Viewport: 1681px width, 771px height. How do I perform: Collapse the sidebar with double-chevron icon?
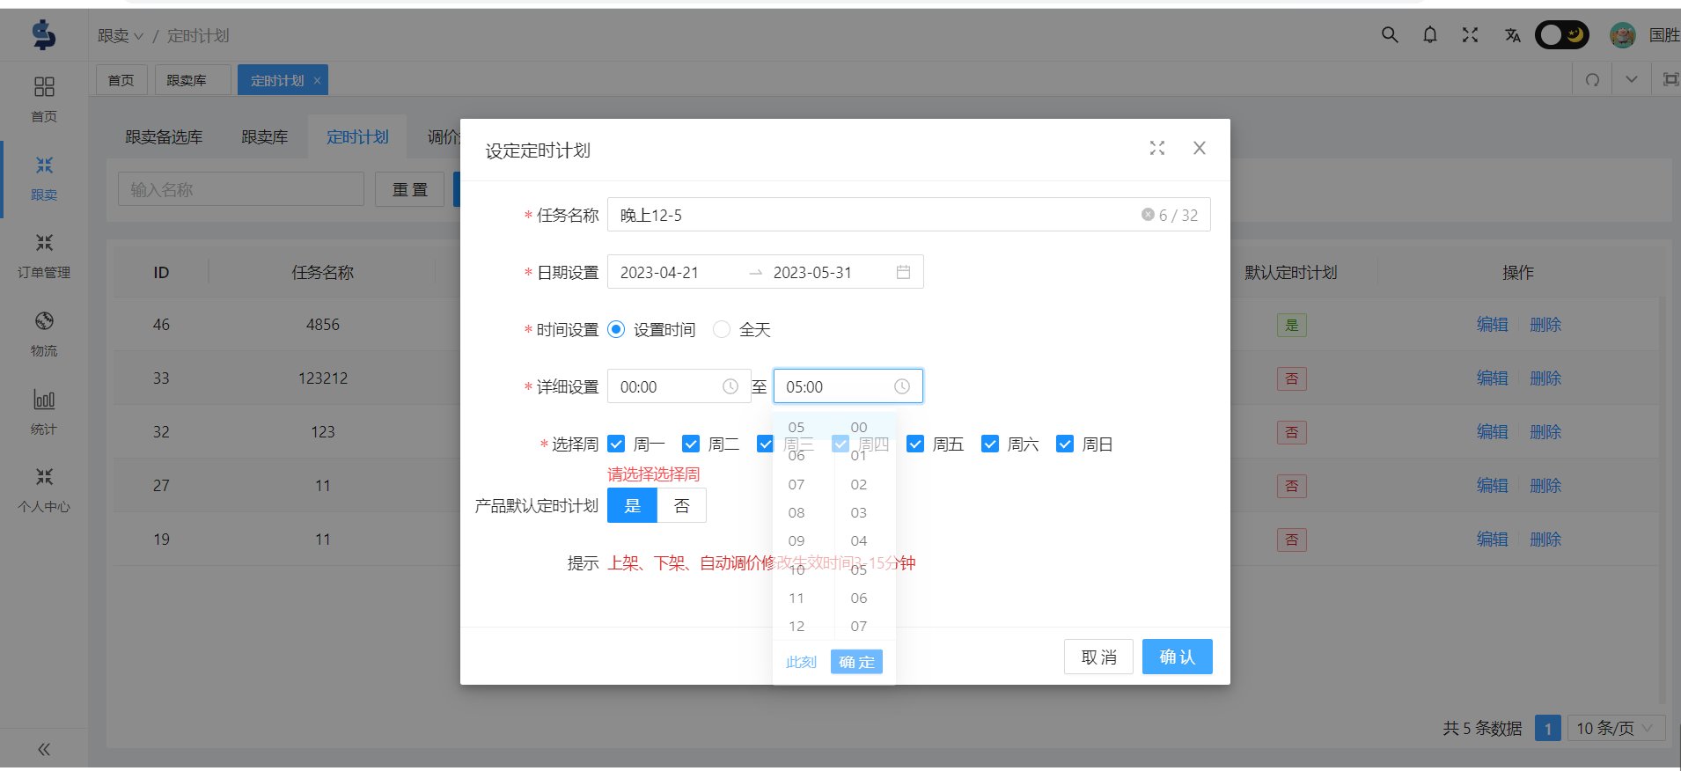pyautogui.click(x=44, y=749)
